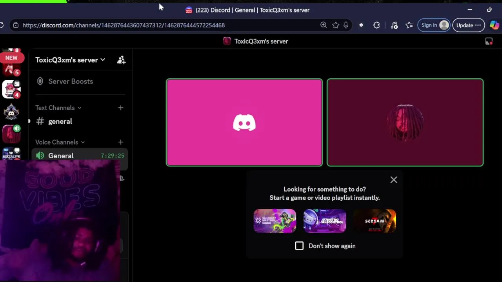Collapse the Text Channels category
This screenshot has width=502, height=282.
pyautogui.click(x=58, y=108)
